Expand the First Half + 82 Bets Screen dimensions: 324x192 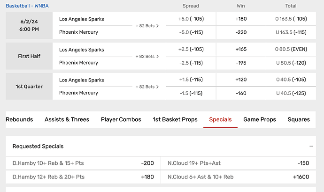pyautogui.click(x=147, y=56)
